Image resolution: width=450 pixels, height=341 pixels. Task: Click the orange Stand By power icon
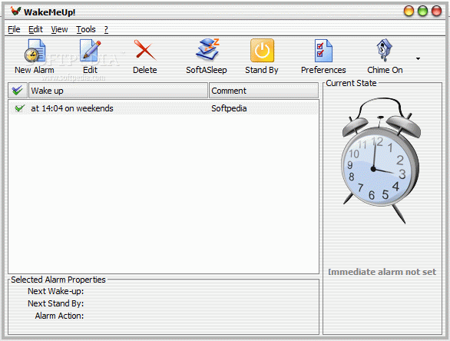pos(262,51)
